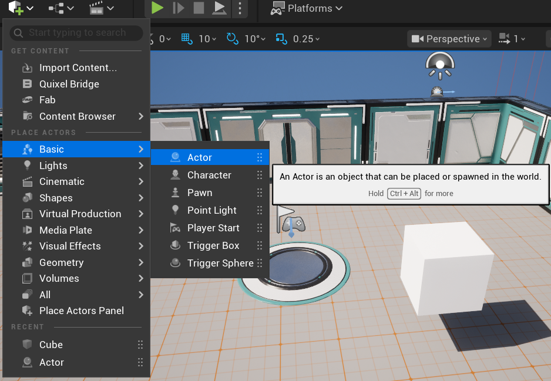
Task: Open Fab from the menu
Action: click(76, 100)
